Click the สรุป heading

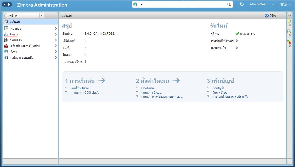click(x=67, y=26)
